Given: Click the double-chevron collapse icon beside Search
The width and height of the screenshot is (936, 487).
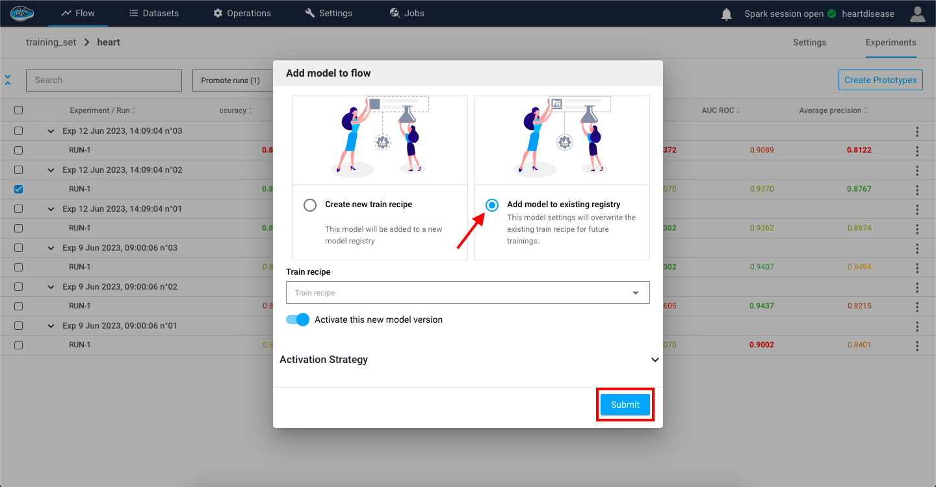Looking at the screenshot, I should [x=8, y=80].
